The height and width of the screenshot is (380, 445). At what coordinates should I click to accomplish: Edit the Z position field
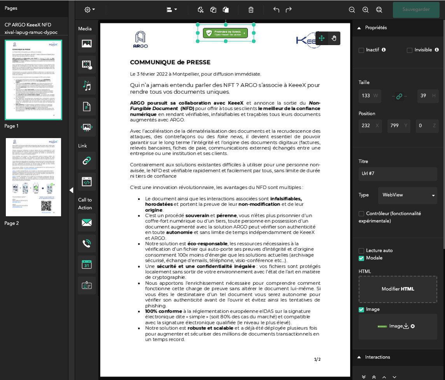tap(427, 126)
